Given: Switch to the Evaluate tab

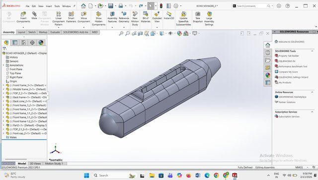Looking at the screenshot, I should click(55, 32).
